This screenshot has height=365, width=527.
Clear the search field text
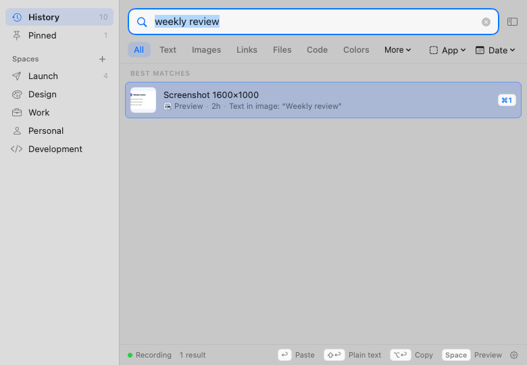pos(486,22)
